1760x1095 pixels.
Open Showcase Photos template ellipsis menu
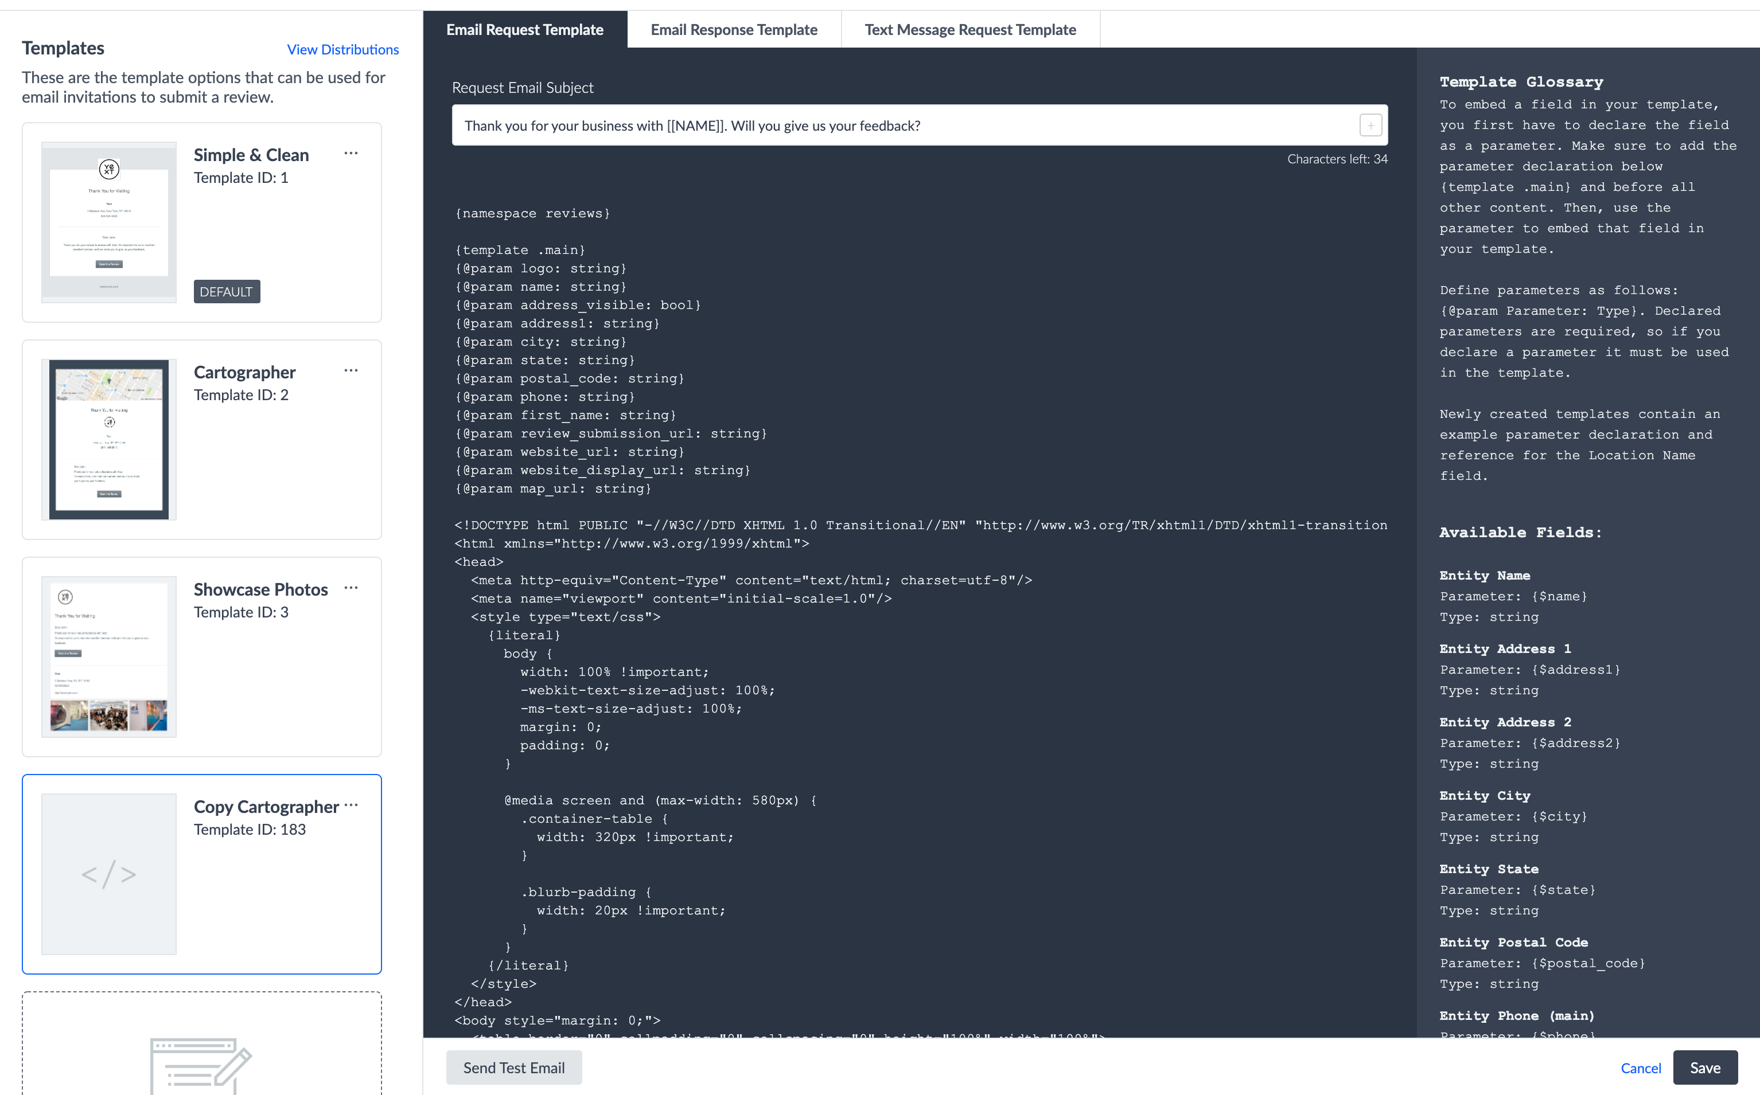point(351,588)
